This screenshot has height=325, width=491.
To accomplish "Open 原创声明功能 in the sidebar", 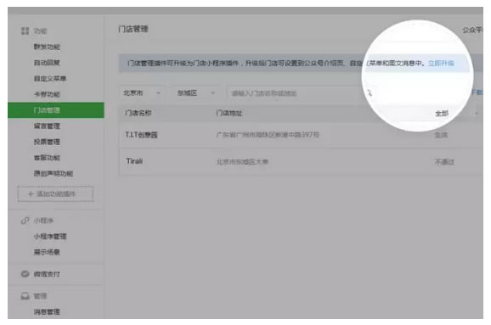I will [x=54, y=173].
